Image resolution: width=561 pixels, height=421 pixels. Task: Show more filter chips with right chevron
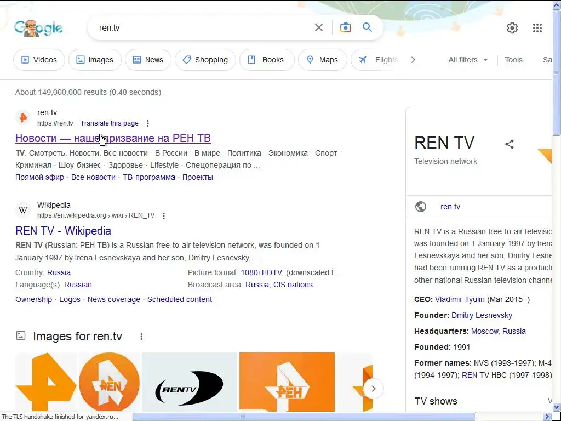tap(413, 60)
